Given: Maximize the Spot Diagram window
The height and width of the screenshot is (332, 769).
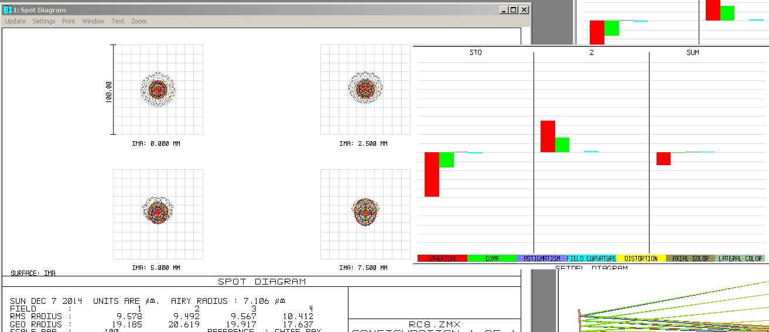Looking at the screenshot, I should pyautogui.click(x=514, y=10).
